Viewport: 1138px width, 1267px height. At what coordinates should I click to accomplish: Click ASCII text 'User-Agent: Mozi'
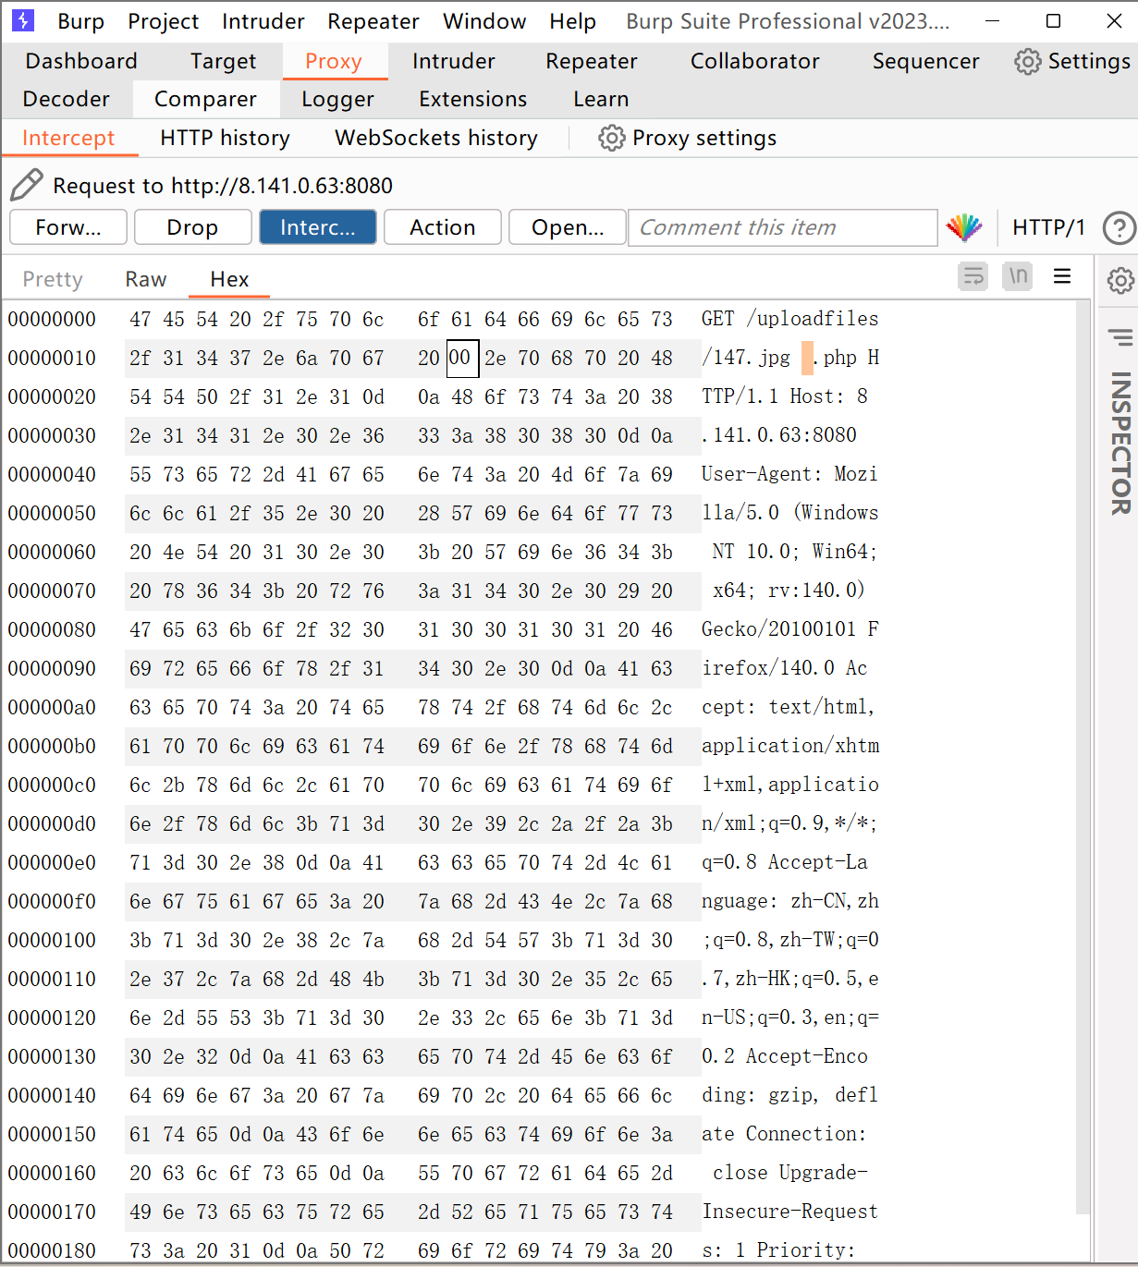[x=789, y=474]
